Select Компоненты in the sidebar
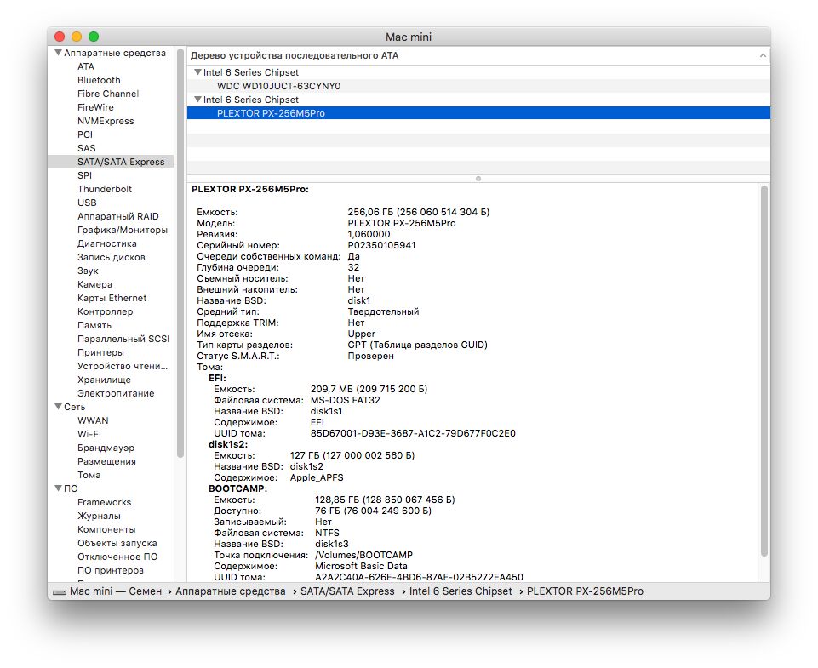Image resolution: width=818 pixels, height=668 pixels. 106,529
